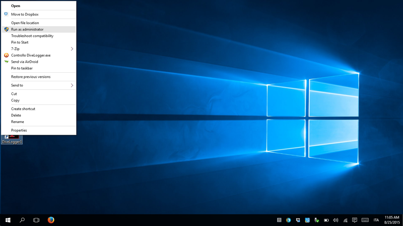Select Send via AirDroid
This screenshot has width=403, height=226.
point(39,62)
